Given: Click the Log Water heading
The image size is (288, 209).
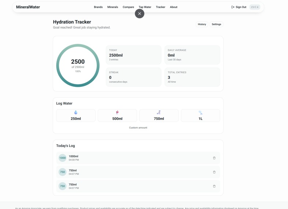Looking at the screenshot, I should 64,103.
